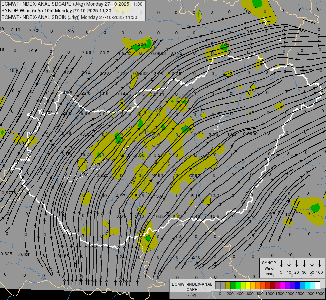
Task: Click the map value 7.56
Action: [x=87, y=53]
